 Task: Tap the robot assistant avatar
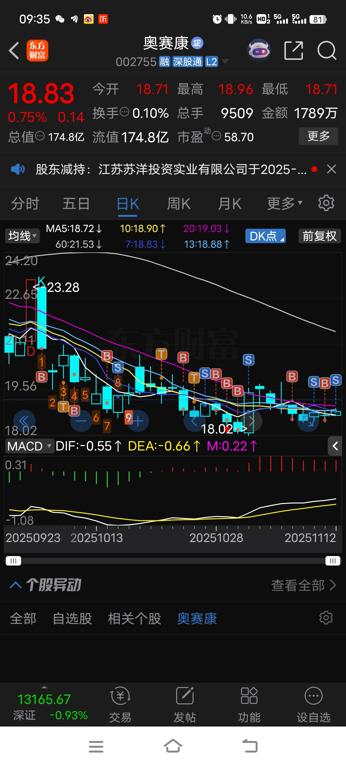pyautogui.click(x=259, y=50)
